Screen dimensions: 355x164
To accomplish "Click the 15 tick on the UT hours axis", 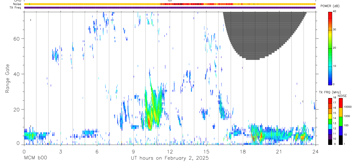I will pyautogui.click(x=206, y=151).
